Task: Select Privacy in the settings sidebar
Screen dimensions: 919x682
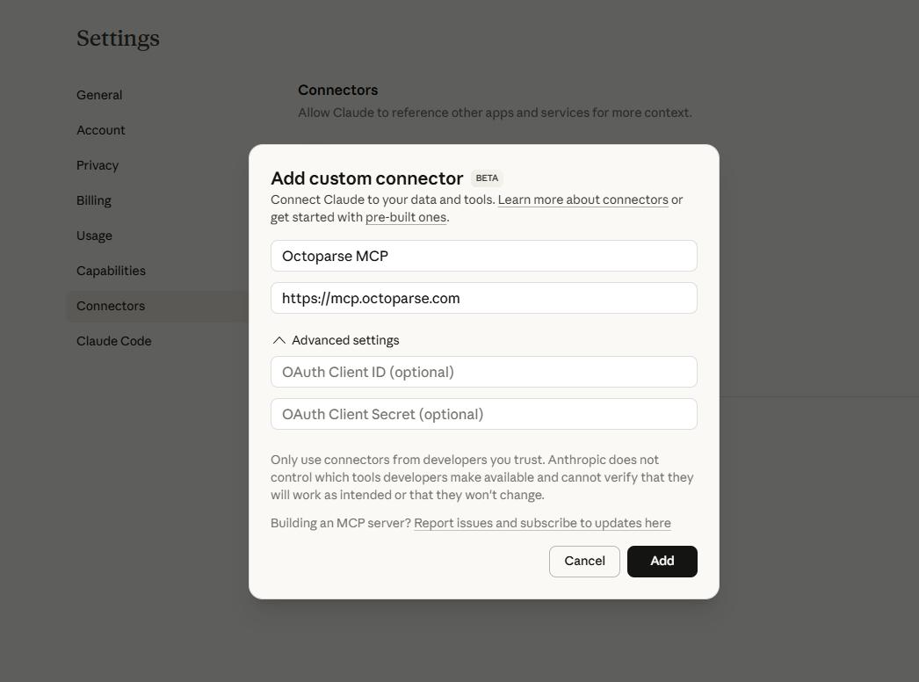Action: (98, 165)
